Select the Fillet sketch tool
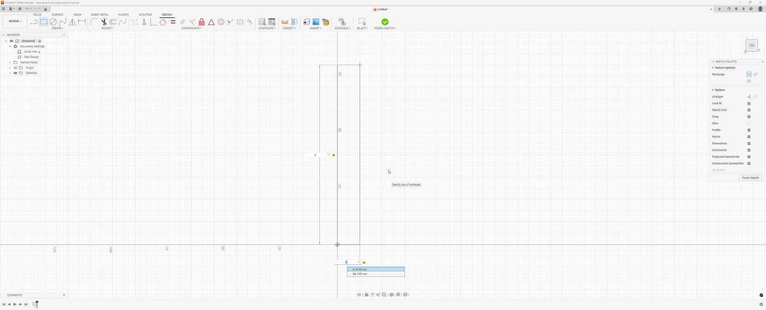 pyautogui.click(x=94, y=22)
